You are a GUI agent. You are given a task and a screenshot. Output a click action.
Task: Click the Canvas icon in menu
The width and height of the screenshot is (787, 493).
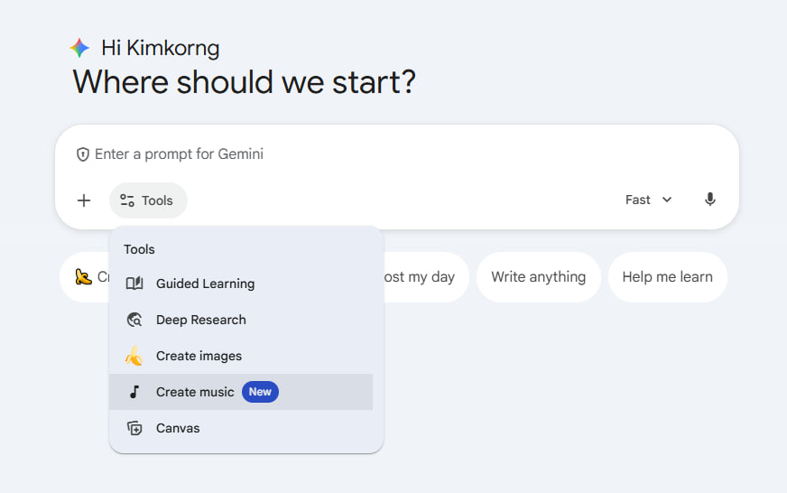(134, 428)
